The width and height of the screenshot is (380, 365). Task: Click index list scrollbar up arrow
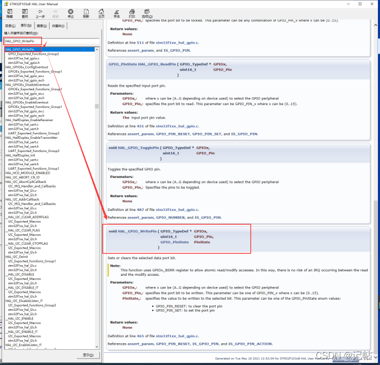97,50
